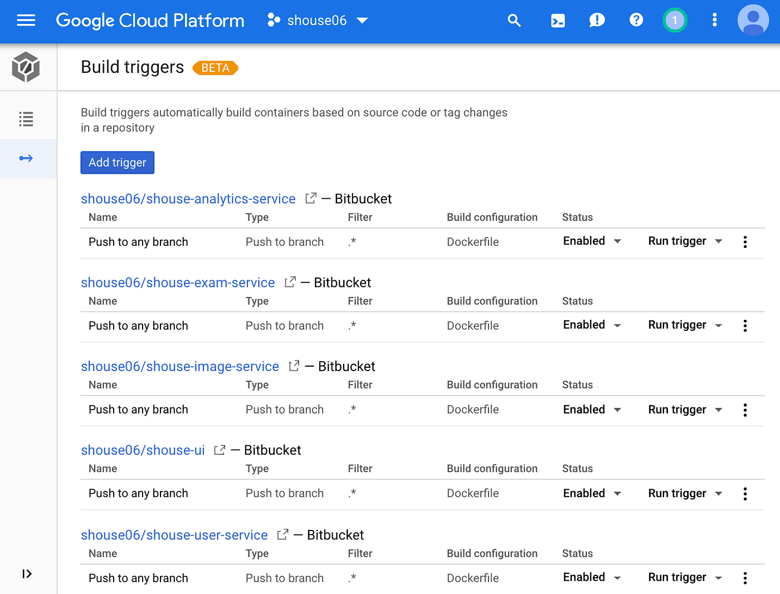Select the build triggers arrow icon in sidebar
The width and height of the screenshot is (780, 594).
click(26, 158)
